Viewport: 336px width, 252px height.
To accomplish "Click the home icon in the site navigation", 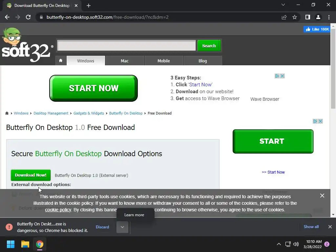I will point(61,60).
